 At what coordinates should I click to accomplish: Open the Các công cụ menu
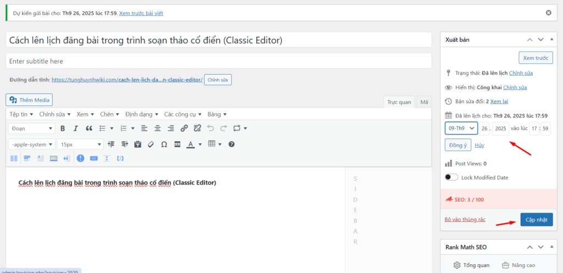click(183, 114)
